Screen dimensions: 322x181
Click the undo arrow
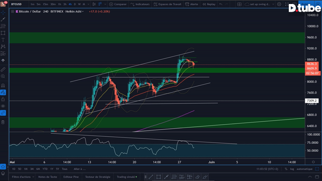coord(221,4)
